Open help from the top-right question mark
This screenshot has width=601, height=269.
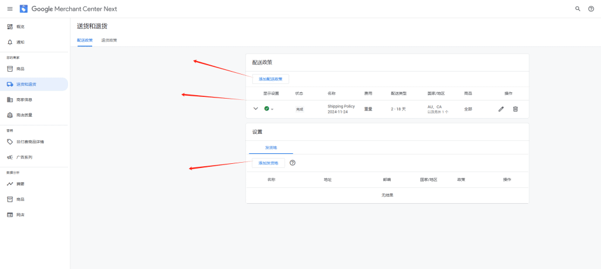(x=591, y=9)
